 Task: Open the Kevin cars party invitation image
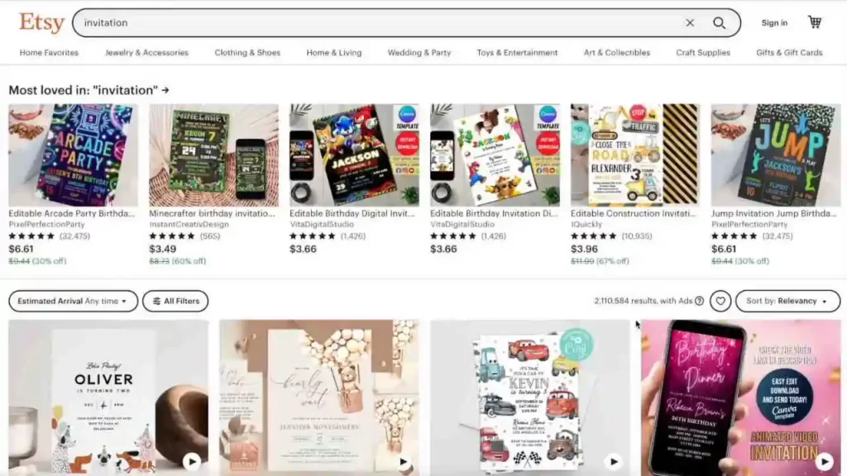tap(530, 397)
